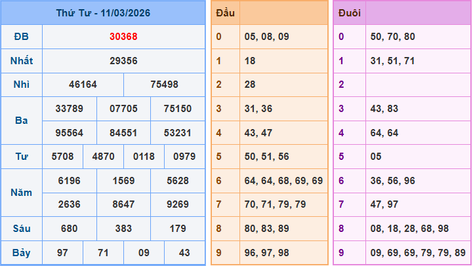473x266 pixels.
Task: Click the Đầu column header
Action: pos(225,13)
